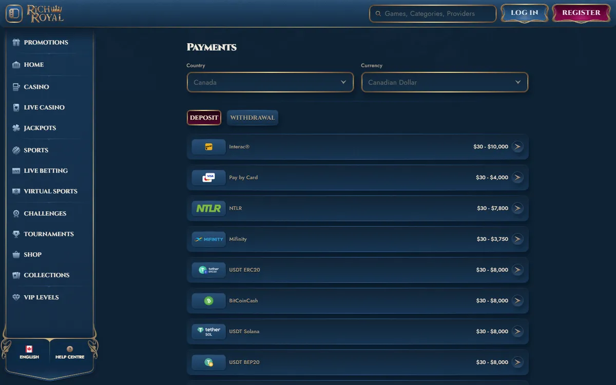616x385 pixels.
Task: Open the Tournaments menu item
Action: [x=50, y=234]
